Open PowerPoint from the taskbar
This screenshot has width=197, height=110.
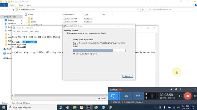point(82,107)
